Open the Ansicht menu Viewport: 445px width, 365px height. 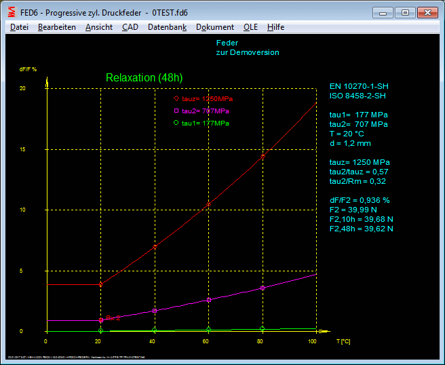(99, 27)
